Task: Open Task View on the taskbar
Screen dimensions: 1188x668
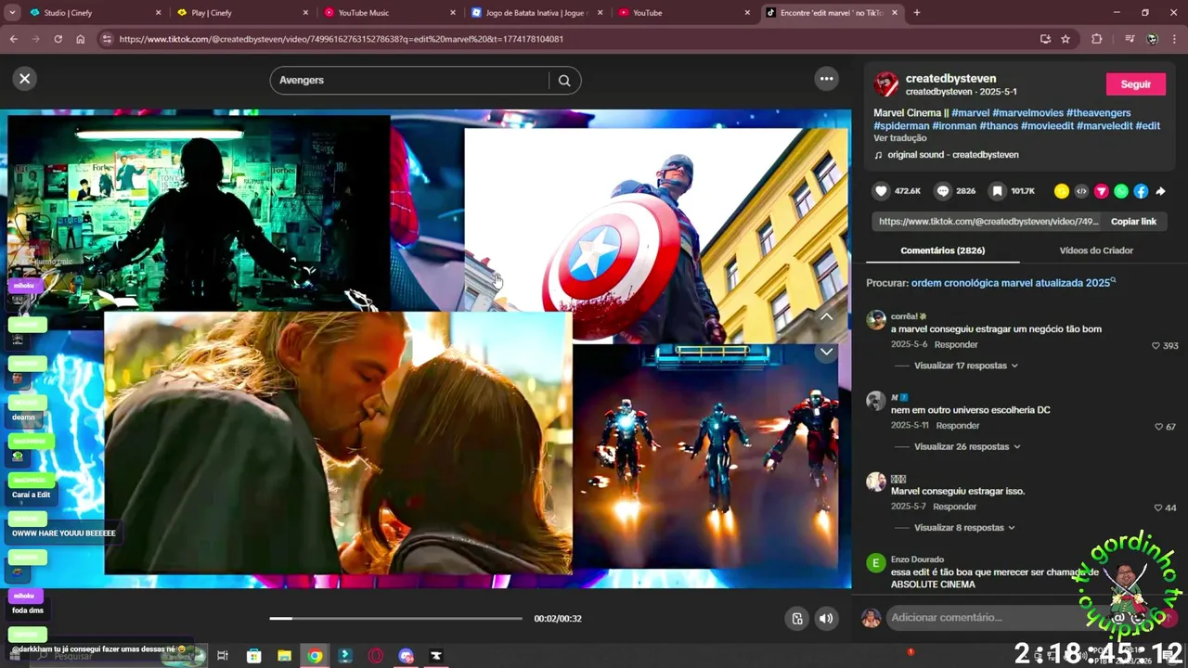Action: (x=223, y=656)
